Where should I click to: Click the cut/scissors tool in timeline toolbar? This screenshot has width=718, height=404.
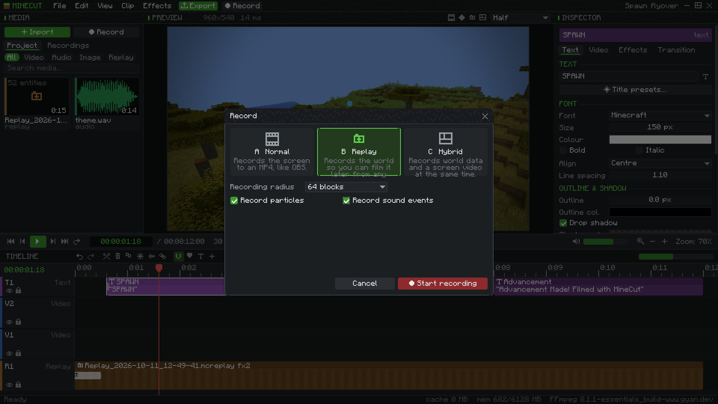point(107,256)
